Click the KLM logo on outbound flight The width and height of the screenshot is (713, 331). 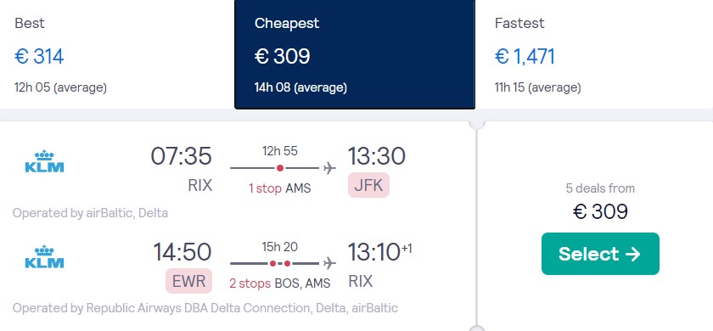[x=44, y=161]
